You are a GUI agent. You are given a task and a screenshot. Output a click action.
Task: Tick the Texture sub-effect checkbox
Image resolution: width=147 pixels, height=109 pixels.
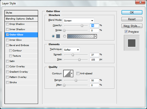[10, 56]
